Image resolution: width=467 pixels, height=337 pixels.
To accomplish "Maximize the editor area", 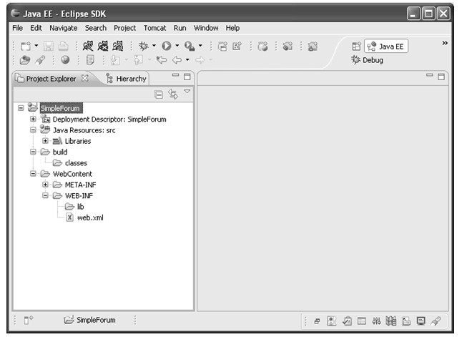I will (x=441, y=77).
